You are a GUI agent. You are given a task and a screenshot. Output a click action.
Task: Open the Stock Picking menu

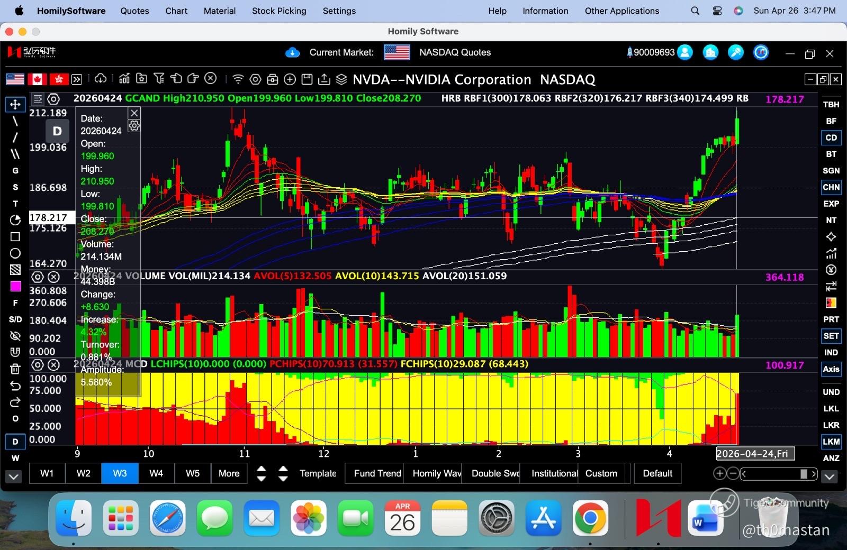[x=279, y=11]
